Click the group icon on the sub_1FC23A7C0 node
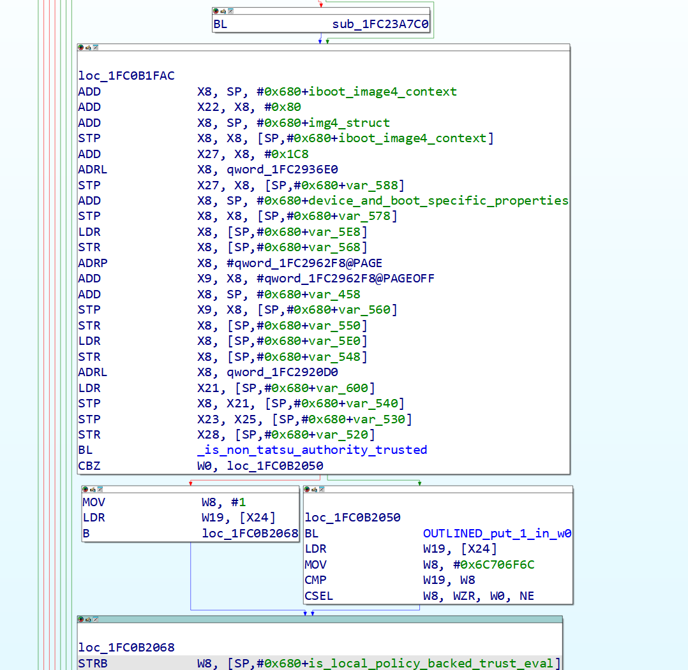This screenshot has width=688, height=670. (x=230, y=11)
